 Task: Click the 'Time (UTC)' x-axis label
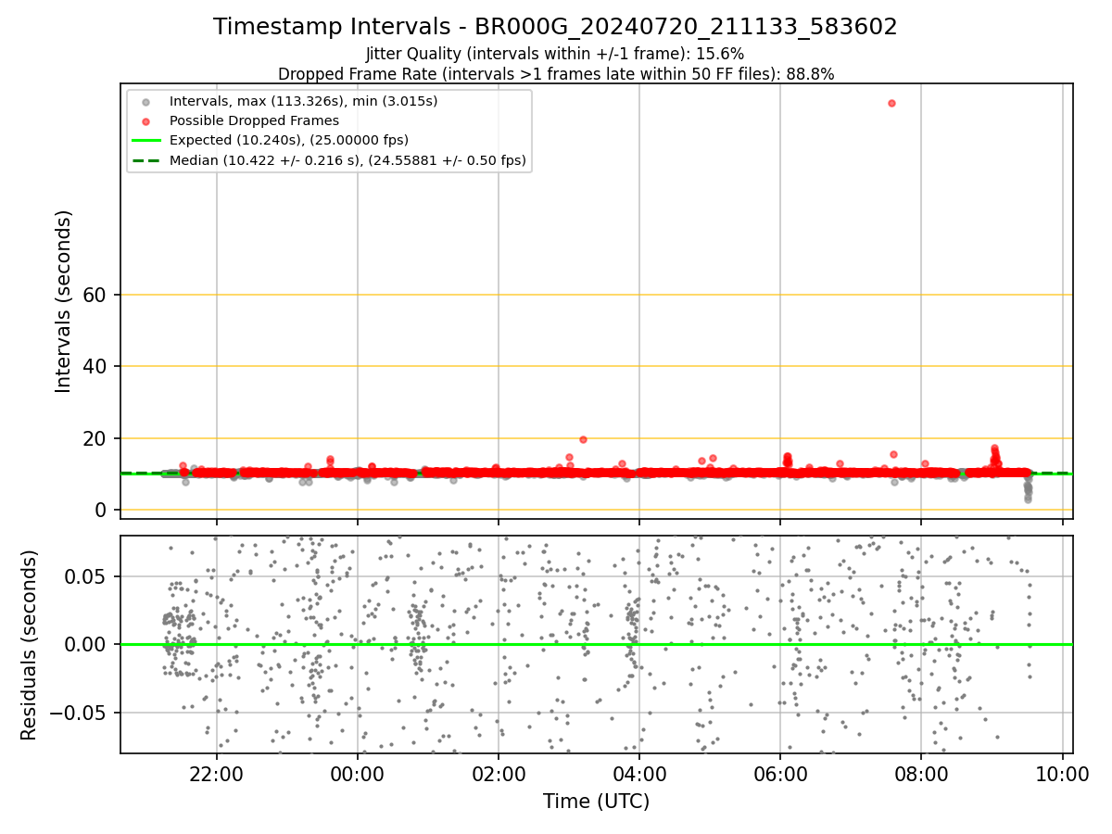pos(596,802)
